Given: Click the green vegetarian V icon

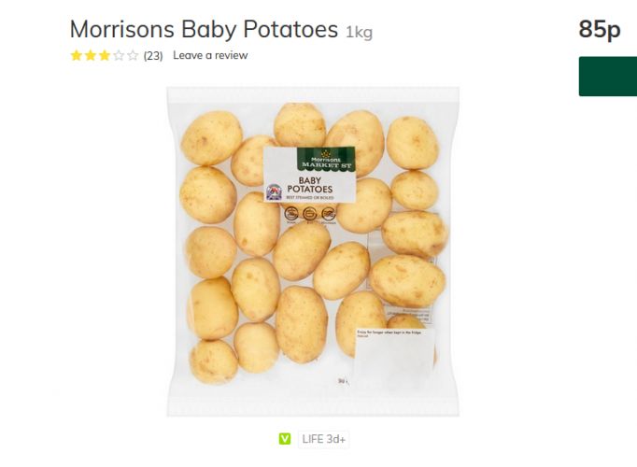Looking at the screenshot, I should tap(285, 439).
